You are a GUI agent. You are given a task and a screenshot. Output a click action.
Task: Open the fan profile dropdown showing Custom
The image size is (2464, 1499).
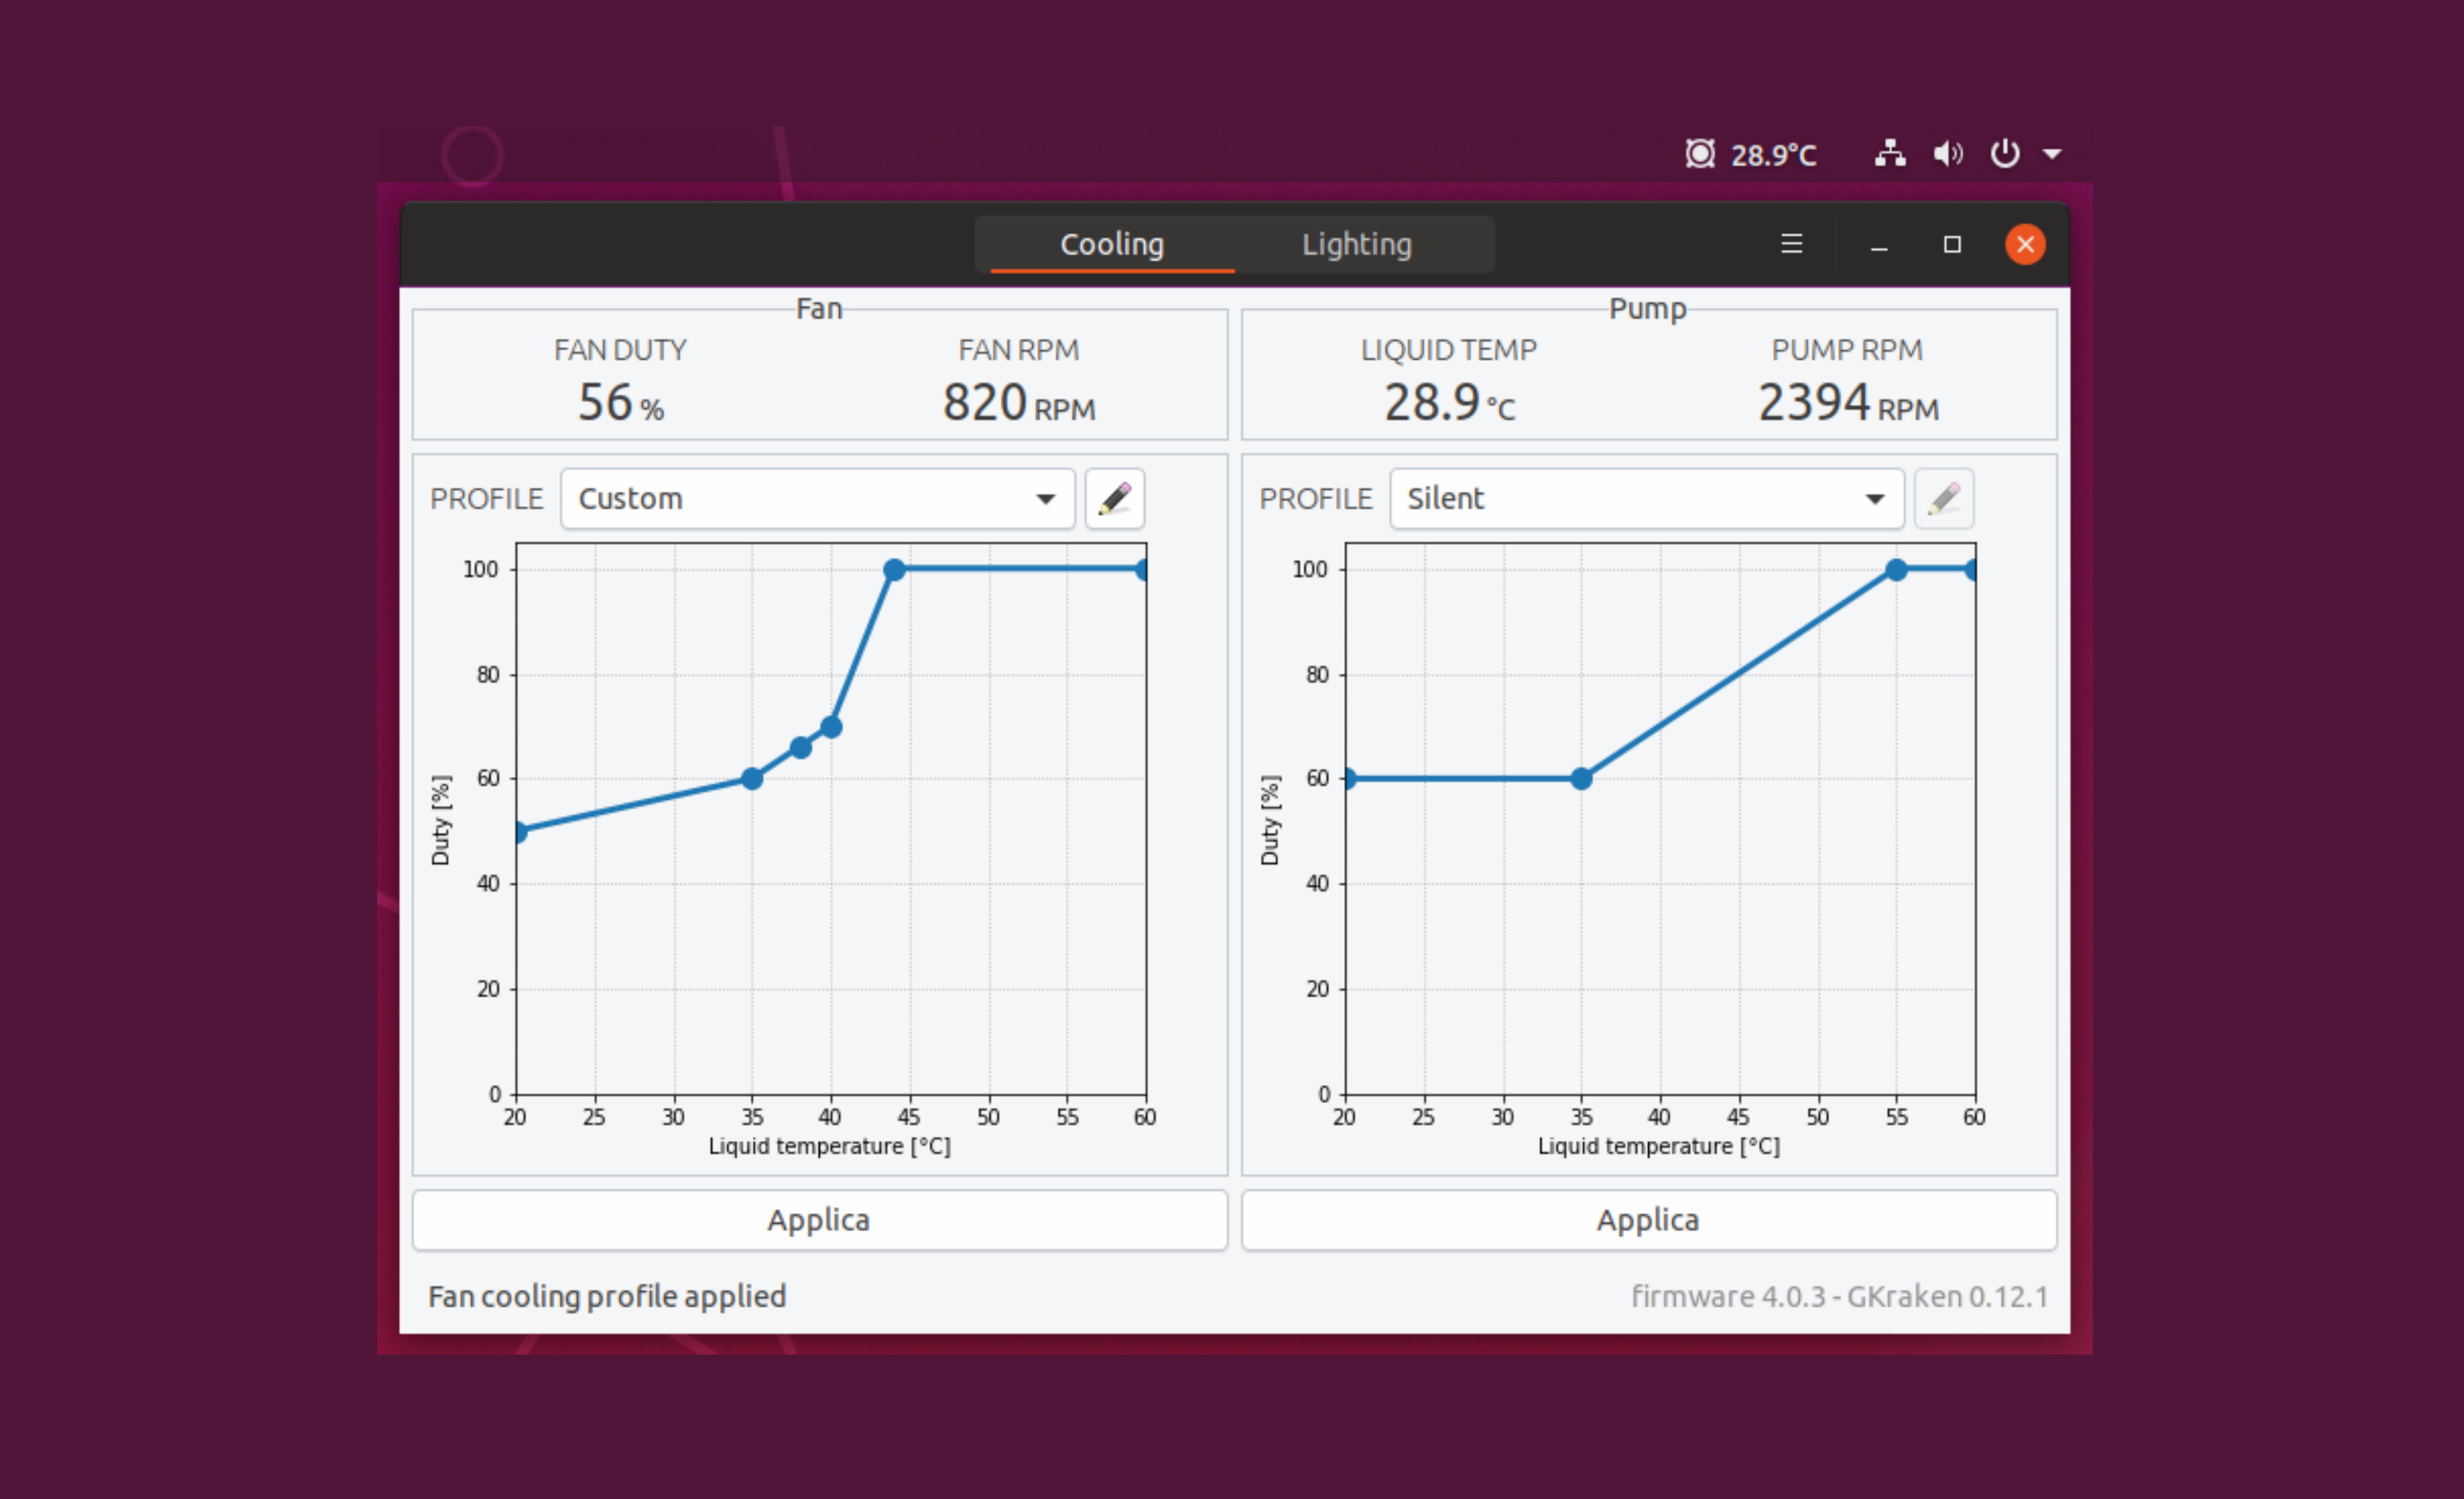[x=817, y=498]
